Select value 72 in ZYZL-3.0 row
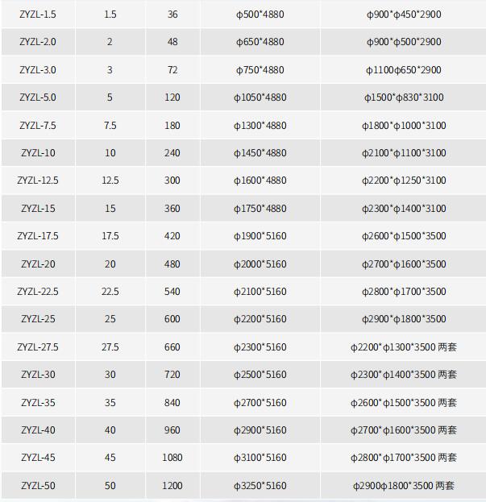 [172, 70]
